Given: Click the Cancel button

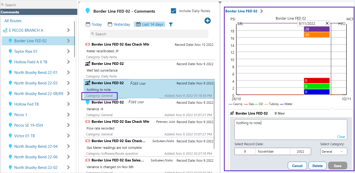Looking at the screenshot, I should click(297, 166).
